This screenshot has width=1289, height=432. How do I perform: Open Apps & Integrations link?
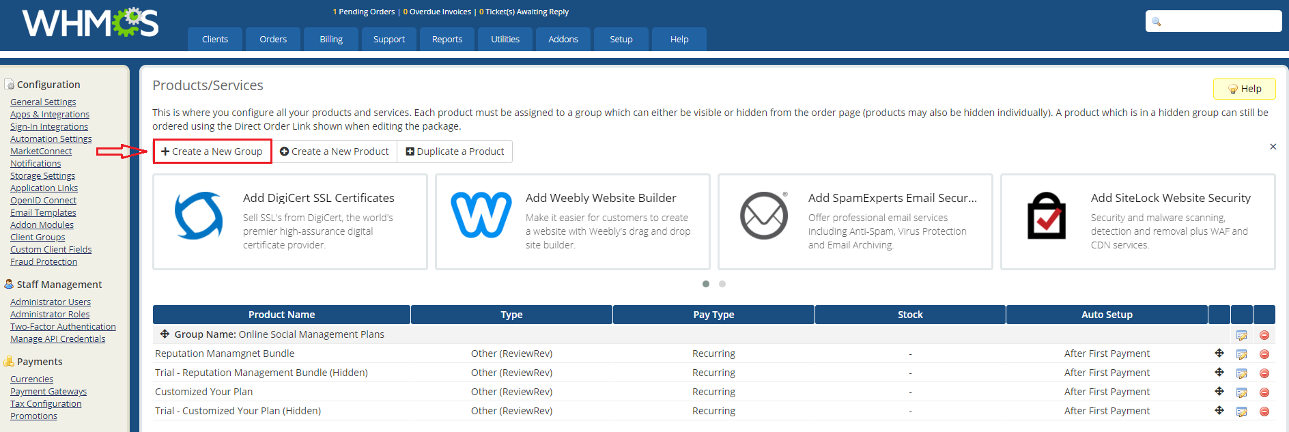(x=50, y=114)
